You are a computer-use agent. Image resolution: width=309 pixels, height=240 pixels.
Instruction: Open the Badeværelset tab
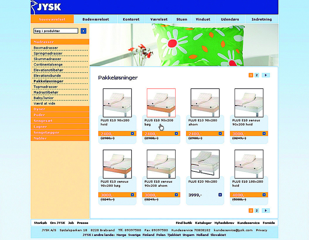[x=96, y=19]
